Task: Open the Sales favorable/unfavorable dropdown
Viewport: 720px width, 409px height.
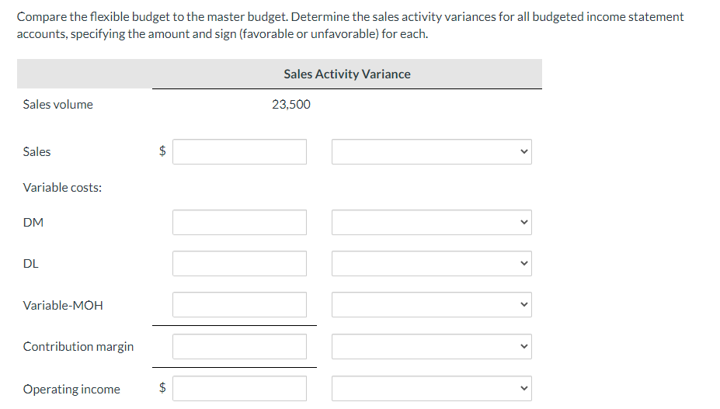Action: point(432,151)
